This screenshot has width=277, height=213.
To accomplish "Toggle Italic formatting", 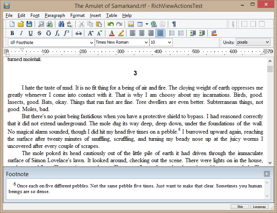I will tap(21, 33).
